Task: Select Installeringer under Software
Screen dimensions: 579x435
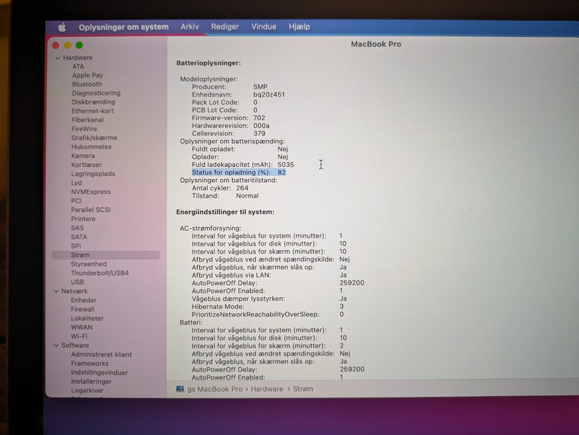Action: click(91, 381)
